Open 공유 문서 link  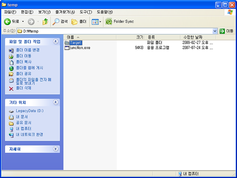[24, 123]
